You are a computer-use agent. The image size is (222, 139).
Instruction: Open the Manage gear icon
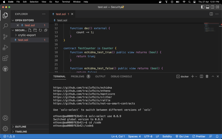[x=5, y=128]
